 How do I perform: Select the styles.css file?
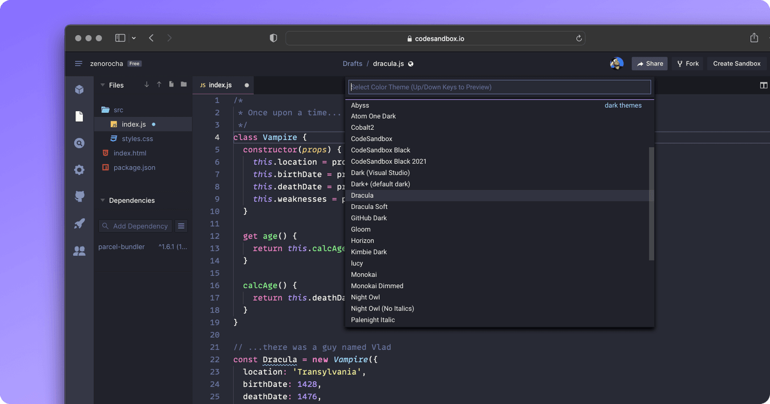pos(138,138)
